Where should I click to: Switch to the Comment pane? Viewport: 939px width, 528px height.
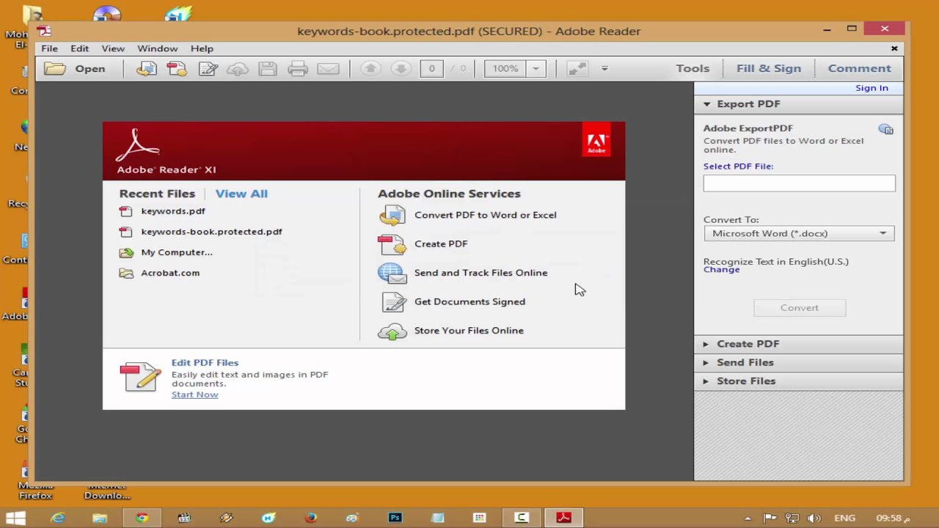(859, 68)
